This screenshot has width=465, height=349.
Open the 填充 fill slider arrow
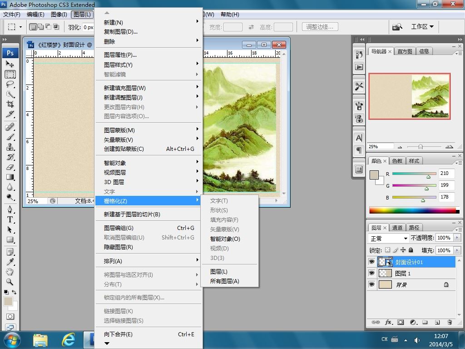pyautogui.click(x=457, y=250)
